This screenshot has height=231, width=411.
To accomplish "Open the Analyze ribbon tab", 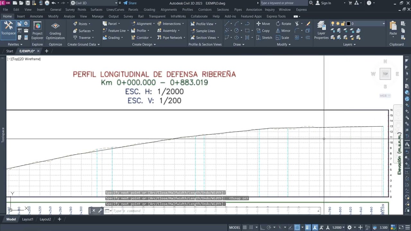I will [69, 16].
